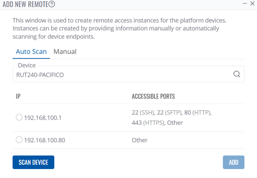Click the 80 (HTTP) port entry
Viewport: 257px width, 178px height.
click(197, 113)
